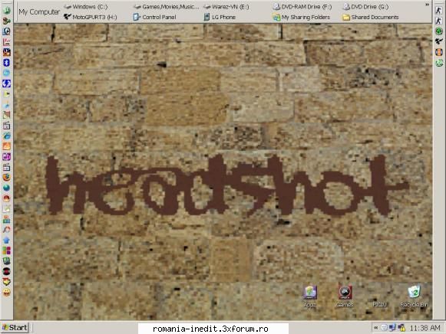Open the green round icon below Counter-Strike icons
446x334 pixels.
439,31
